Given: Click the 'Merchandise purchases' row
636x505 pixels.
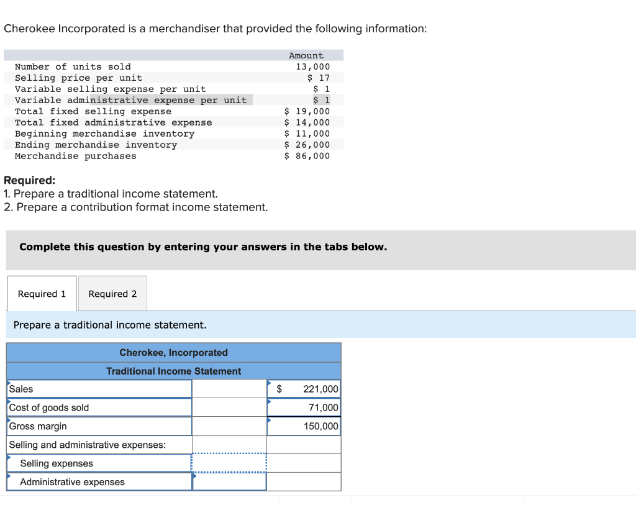Looking at the screenshot, I should coord(174,156).
